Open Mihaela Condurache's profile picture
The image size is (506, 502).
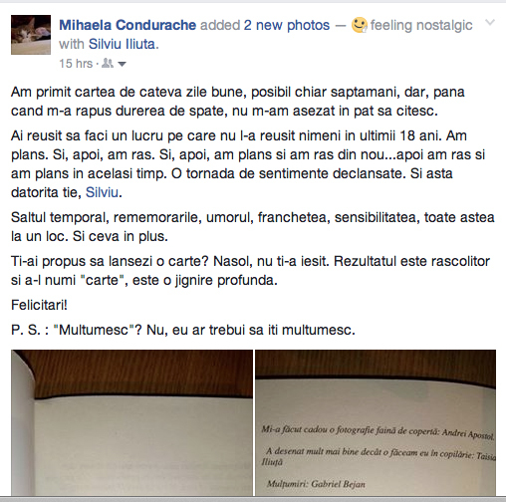pos(31,35)
